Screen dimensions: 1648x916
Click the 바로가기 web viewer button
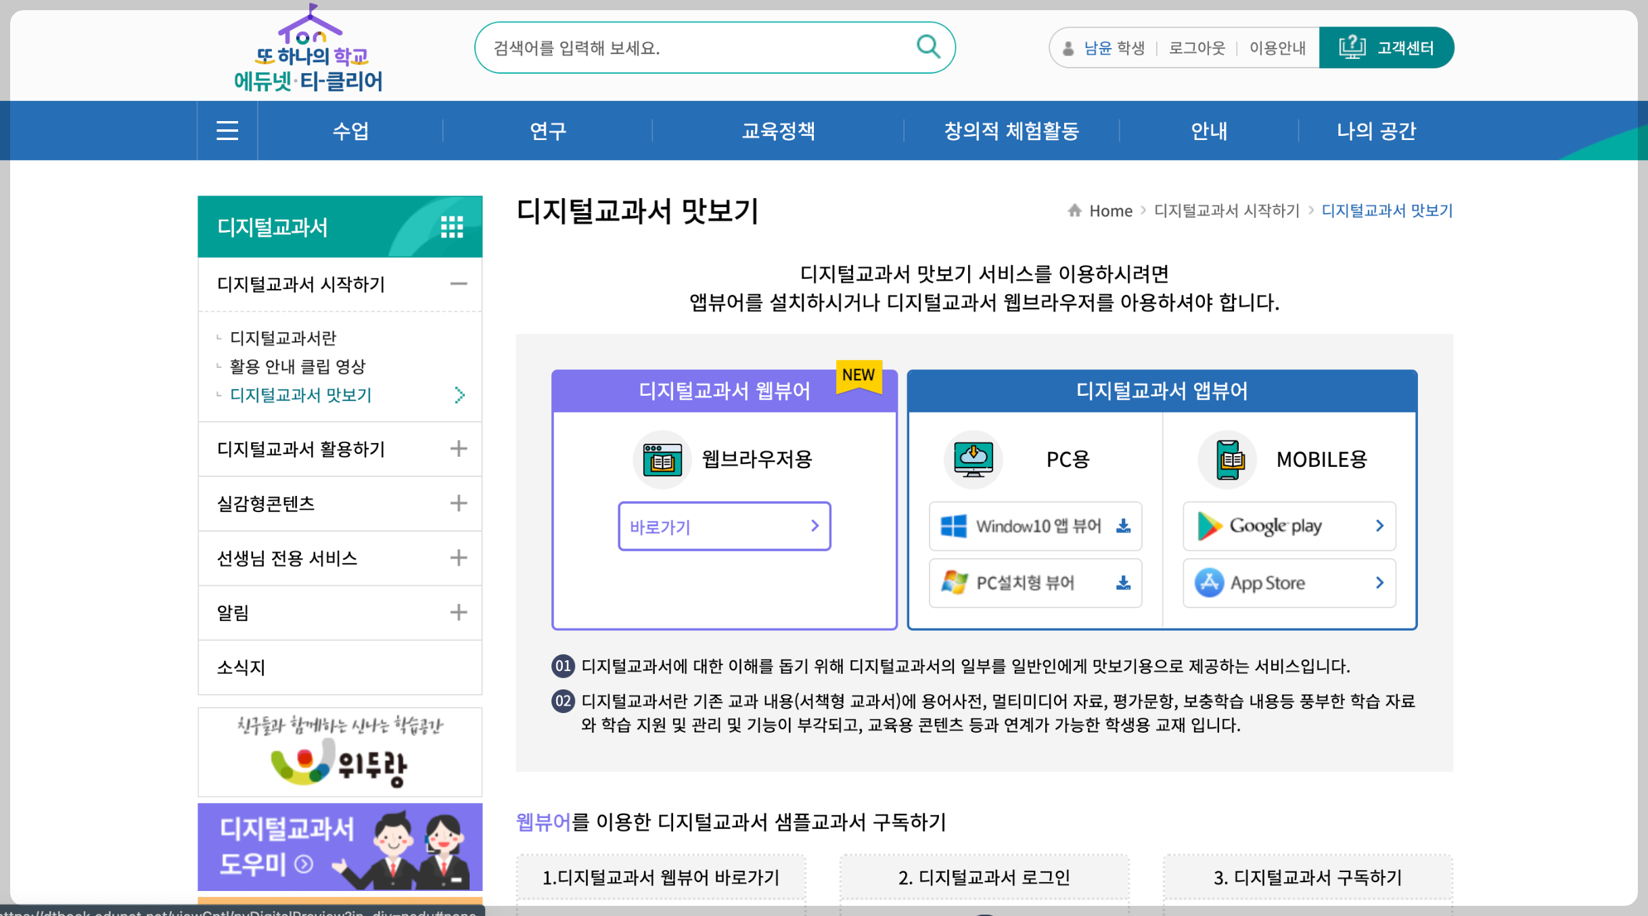724,526
